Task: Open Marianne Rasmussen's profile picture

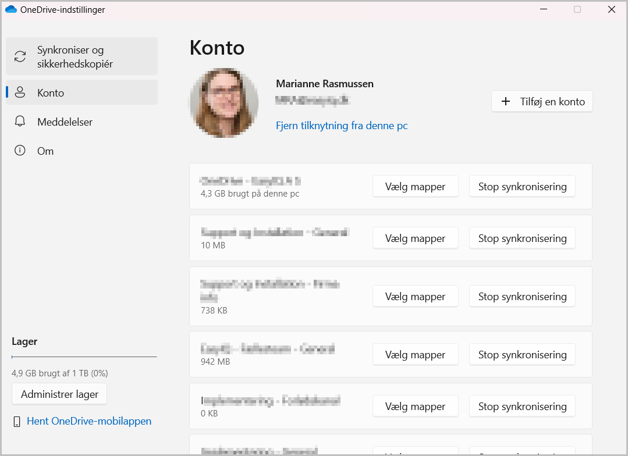Action: (223, 103)
